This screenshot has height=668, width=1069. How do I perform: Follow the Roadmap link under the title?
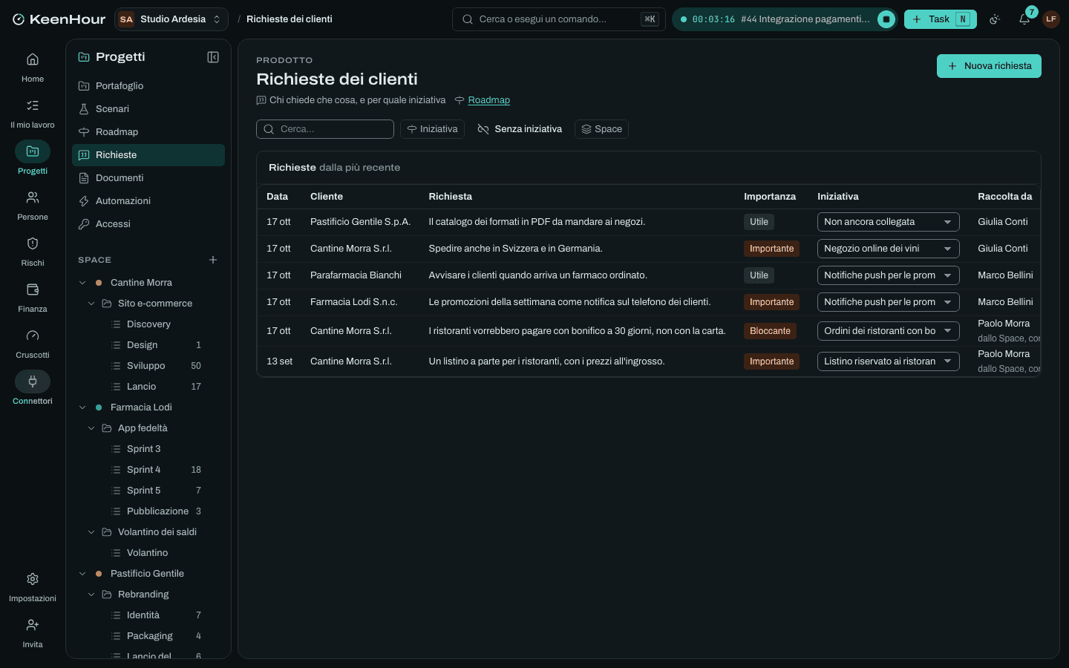488,100
